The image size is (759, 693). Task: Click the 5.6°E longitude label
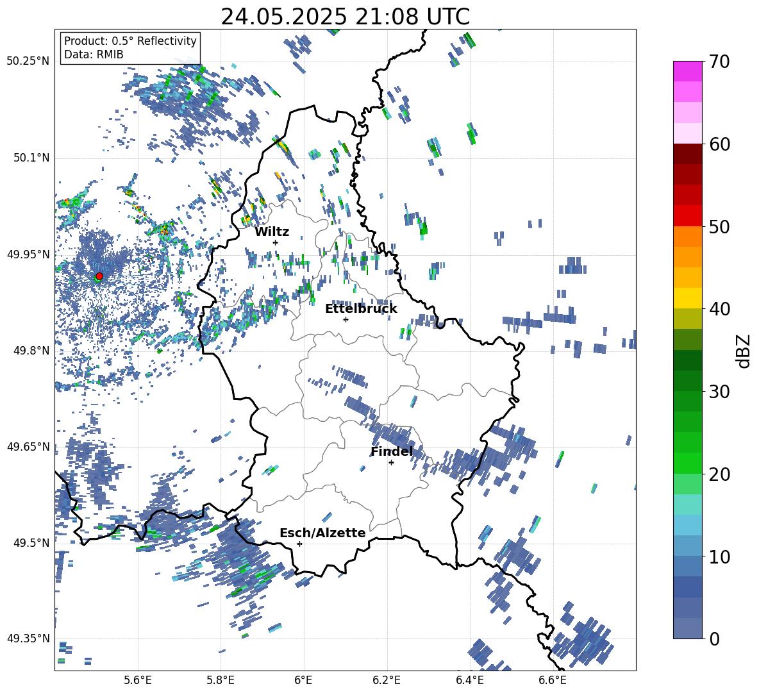(x=137, y=680)
